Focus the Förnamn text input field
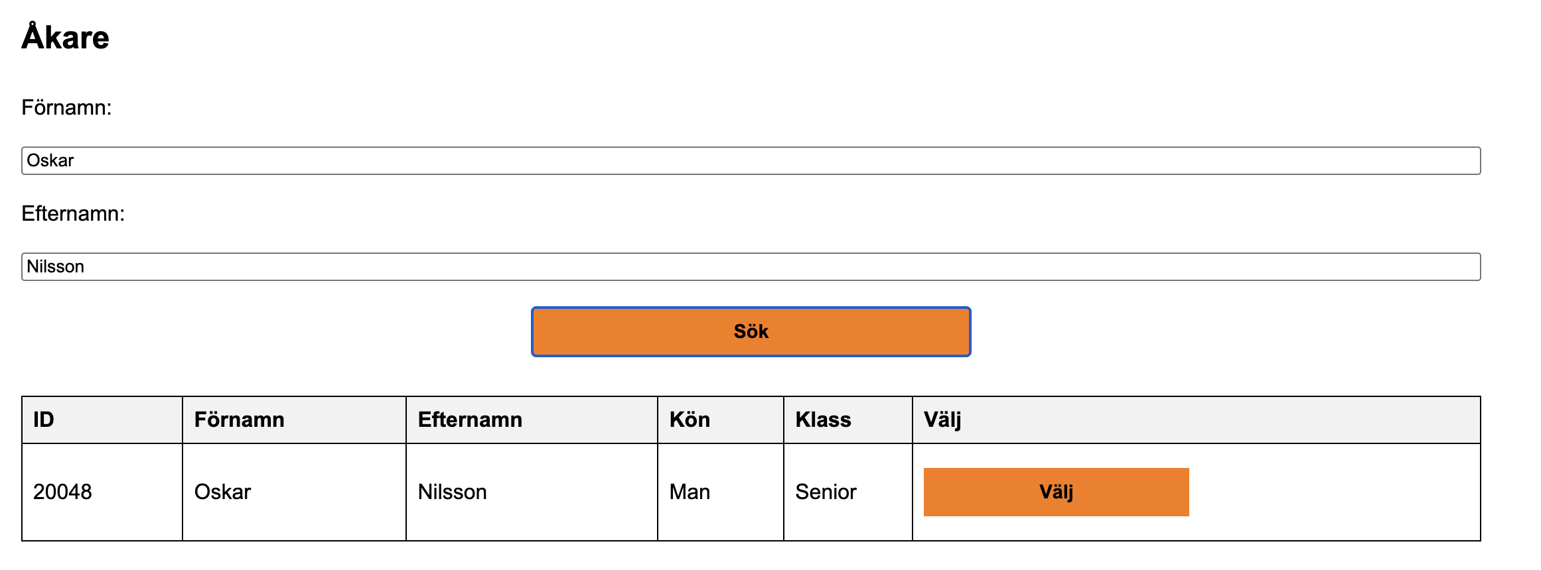The width and height of the screenshot is (1541, 570). click(x=750, y=161)
